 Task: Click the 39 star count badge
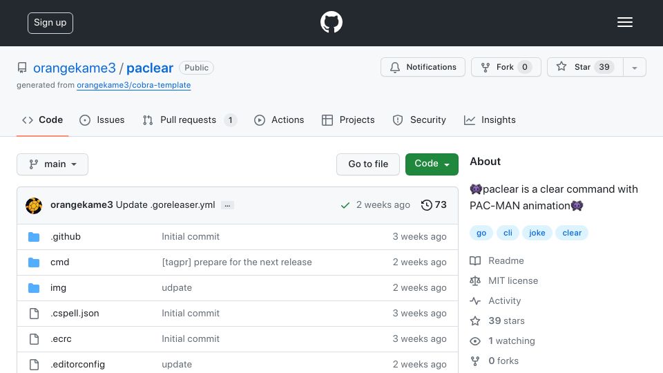tap(604, 67)
